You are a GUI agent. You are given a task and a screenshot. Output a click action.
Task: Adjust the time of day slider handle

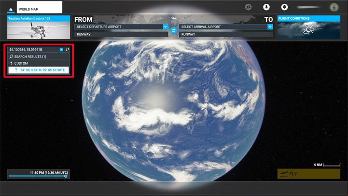pos(66,176)
